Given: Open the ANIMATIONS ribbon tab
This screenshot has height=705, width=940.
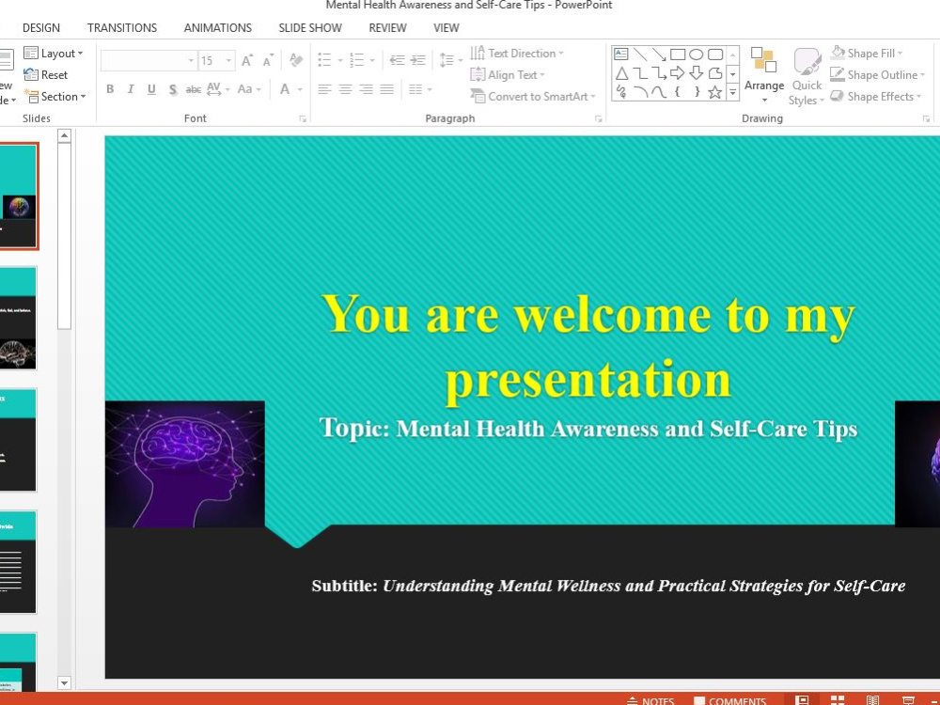Looking at the screenshot, I should (x=217, y=27).
